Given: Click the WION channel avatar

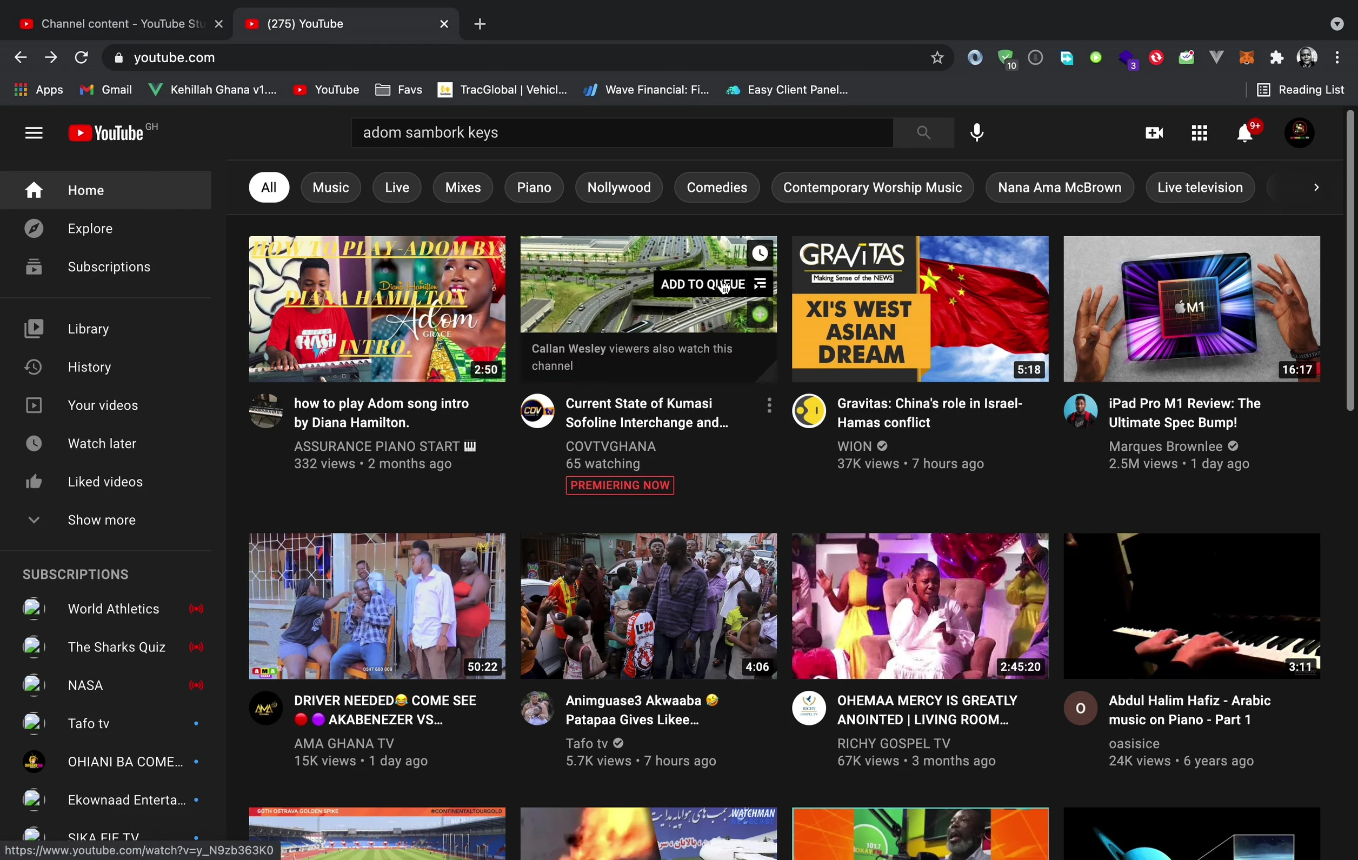Looking at the screenshot, I should 809,411.
